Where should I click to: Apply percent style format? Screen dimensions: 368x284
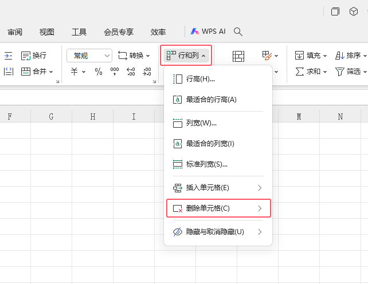click(x=99, y=72)
